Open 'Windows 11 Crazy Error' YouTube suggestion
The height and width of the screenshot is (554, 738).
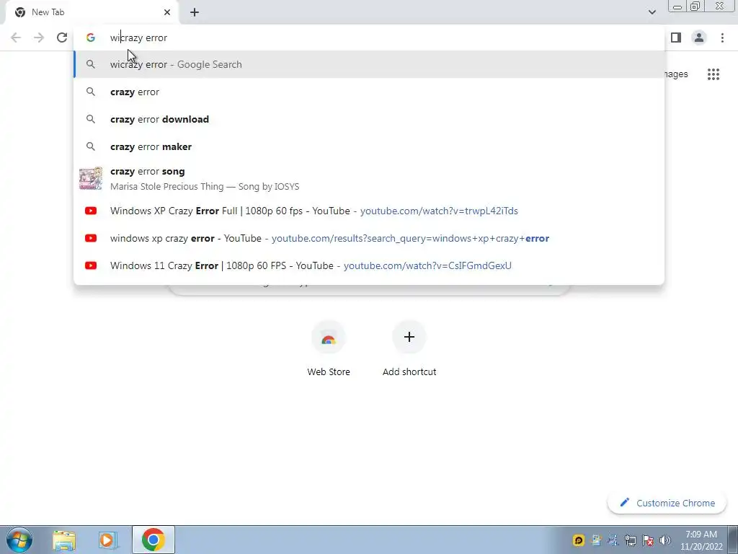click(369, 265)
